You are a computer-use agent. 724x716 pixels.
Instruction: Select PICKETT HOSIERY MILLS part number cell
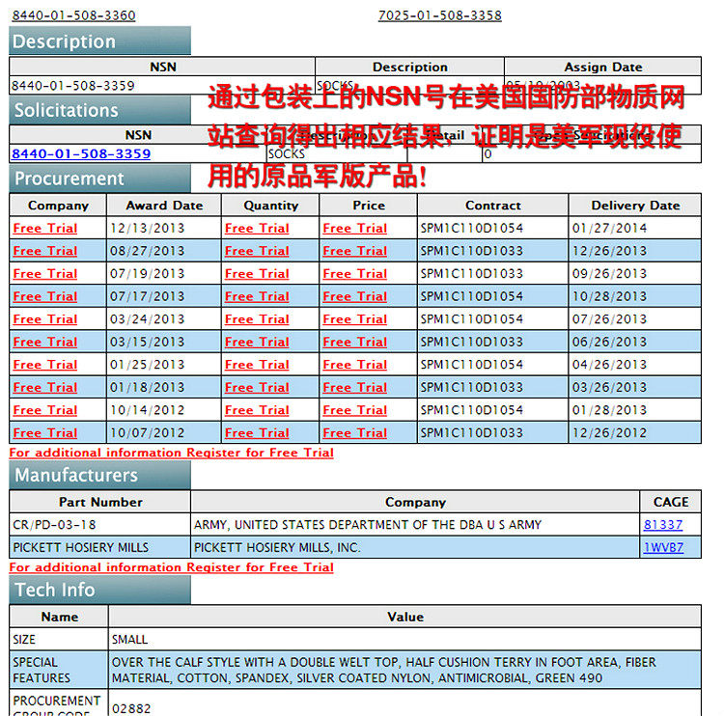[x=100, y=547]
